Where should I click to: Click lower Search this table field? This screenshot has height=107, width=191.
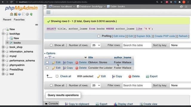tap(137, 85)
